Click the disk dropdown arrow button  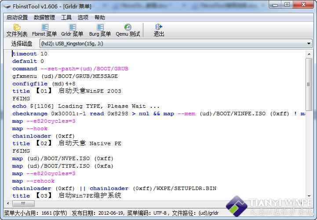[x=309, y=44]
